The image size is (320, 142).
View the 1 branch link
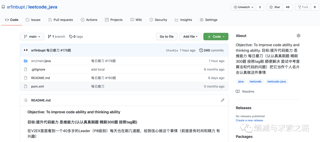pyautogui.click(x=57, y=37)
